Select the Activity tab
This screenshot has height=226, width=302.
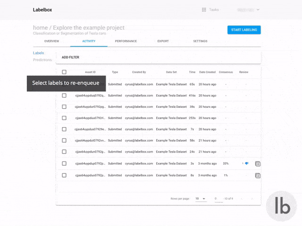[89, 41]
